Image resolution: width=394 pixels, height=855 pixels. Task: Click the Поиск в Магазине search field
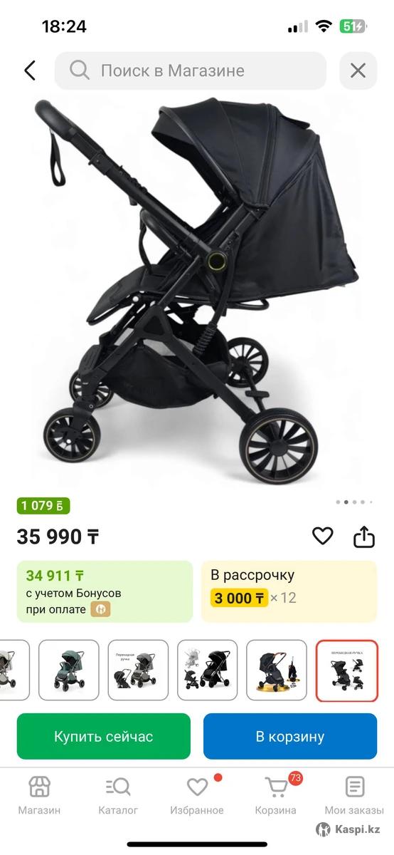(x=191, y=71)
